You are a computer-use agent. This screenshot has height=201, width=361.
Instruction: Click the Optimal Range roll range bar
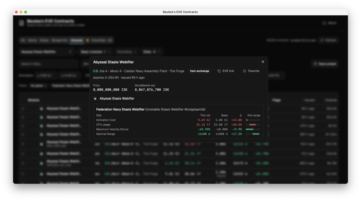click(x=253, y=134)
